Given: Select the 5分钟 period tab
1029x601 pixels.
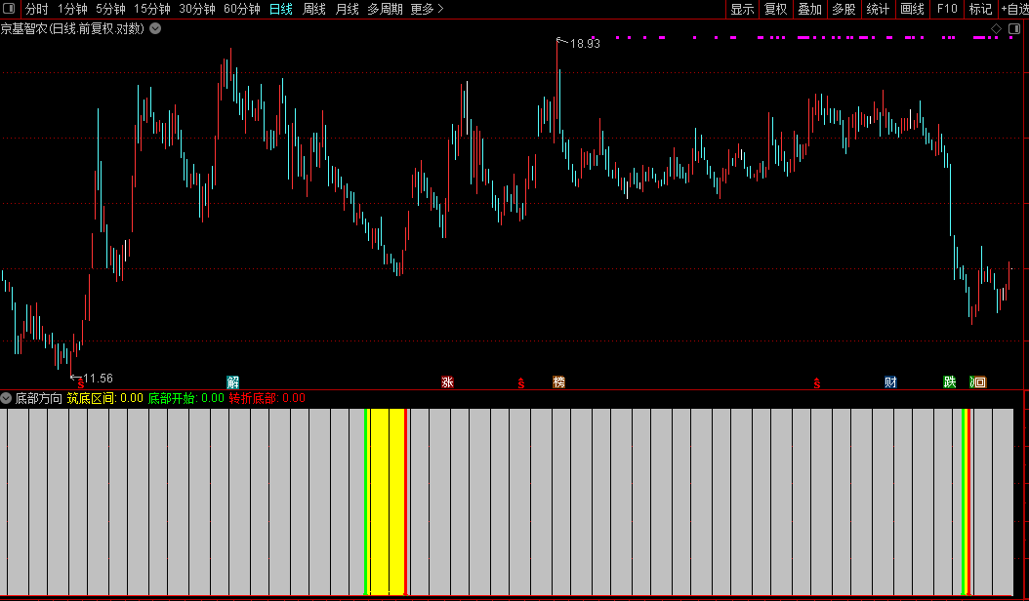Looking at the screenshot, I should [x=110, y=9].
